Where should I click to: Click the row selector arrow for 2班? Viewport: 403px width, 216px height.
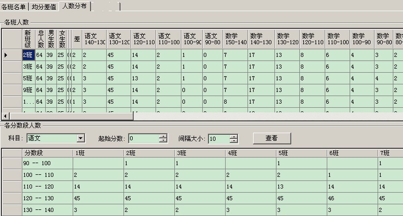tap(12, 55)
